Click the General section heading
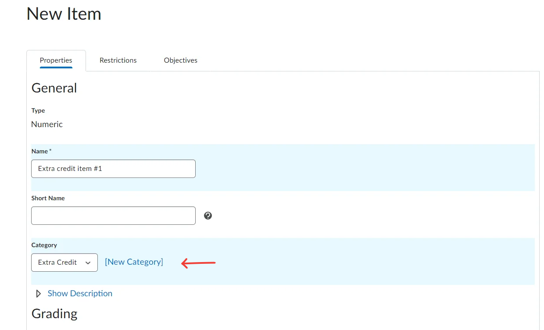 (x=54, y=88)
